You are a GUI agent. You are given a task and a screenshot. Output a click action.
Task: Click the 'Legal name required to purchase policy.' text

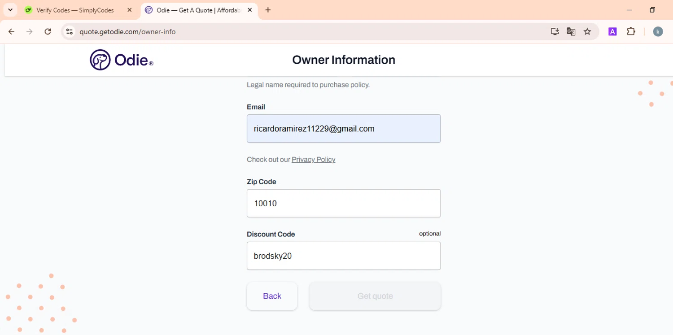(x=308, y=84)
